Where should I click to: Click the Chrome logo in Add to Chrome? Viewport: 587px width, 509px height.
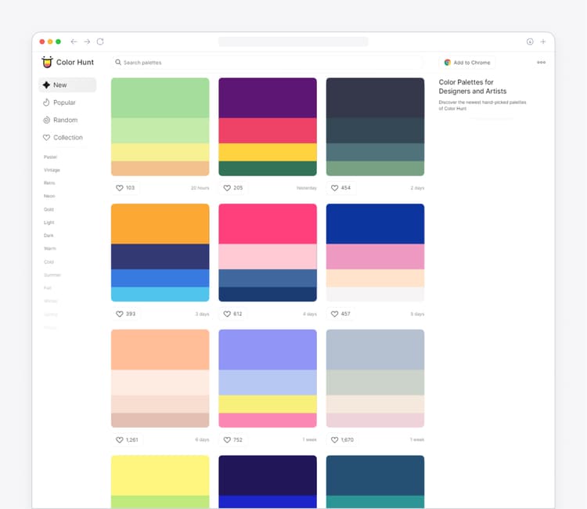(447, 63)
